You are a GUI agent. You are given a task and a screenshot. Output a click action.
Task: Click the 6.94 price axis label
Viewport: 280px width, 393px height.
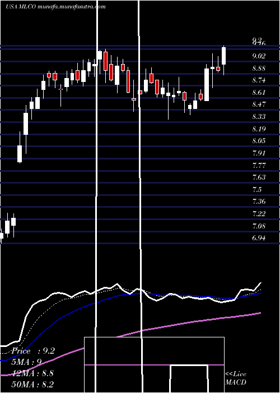click(259, 238)
